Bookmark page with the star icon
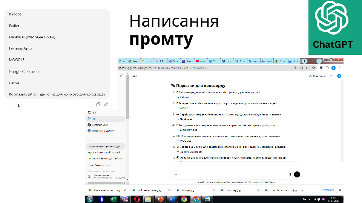The height and width of the screenshot is (203, 362). click(x=313, y=68)
